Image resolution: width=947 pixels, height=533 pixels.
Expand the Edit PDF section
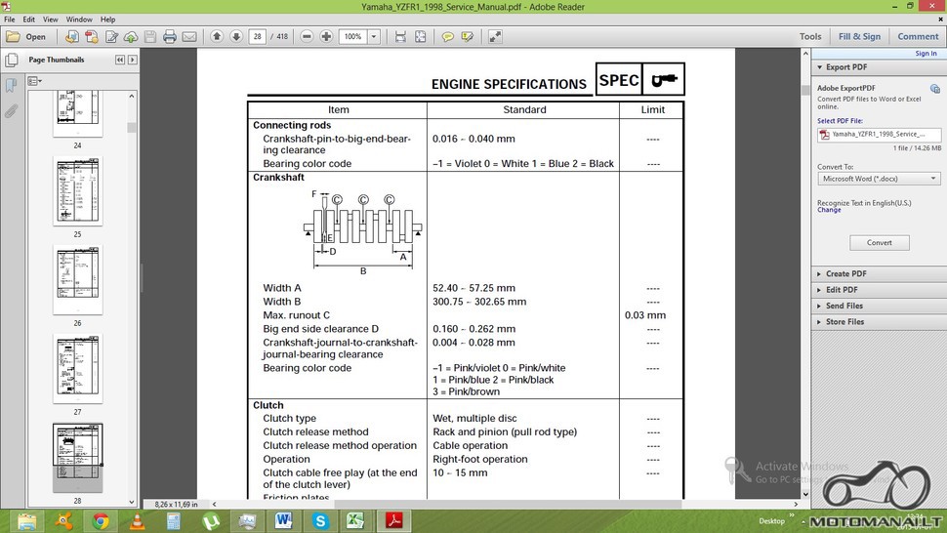pyautogui.click(x=819, y=290)
